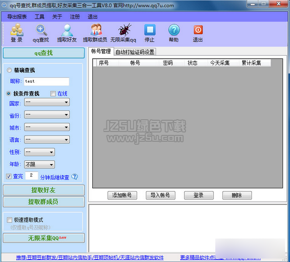Expand the 国家 dropdown
290x262 pixels.
47,102
